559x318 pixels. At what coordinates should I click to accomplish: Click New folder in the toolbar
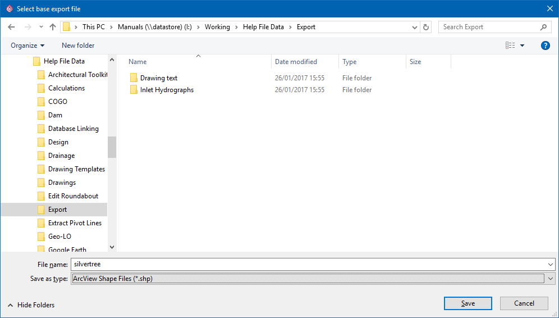[x=78, y=46]
